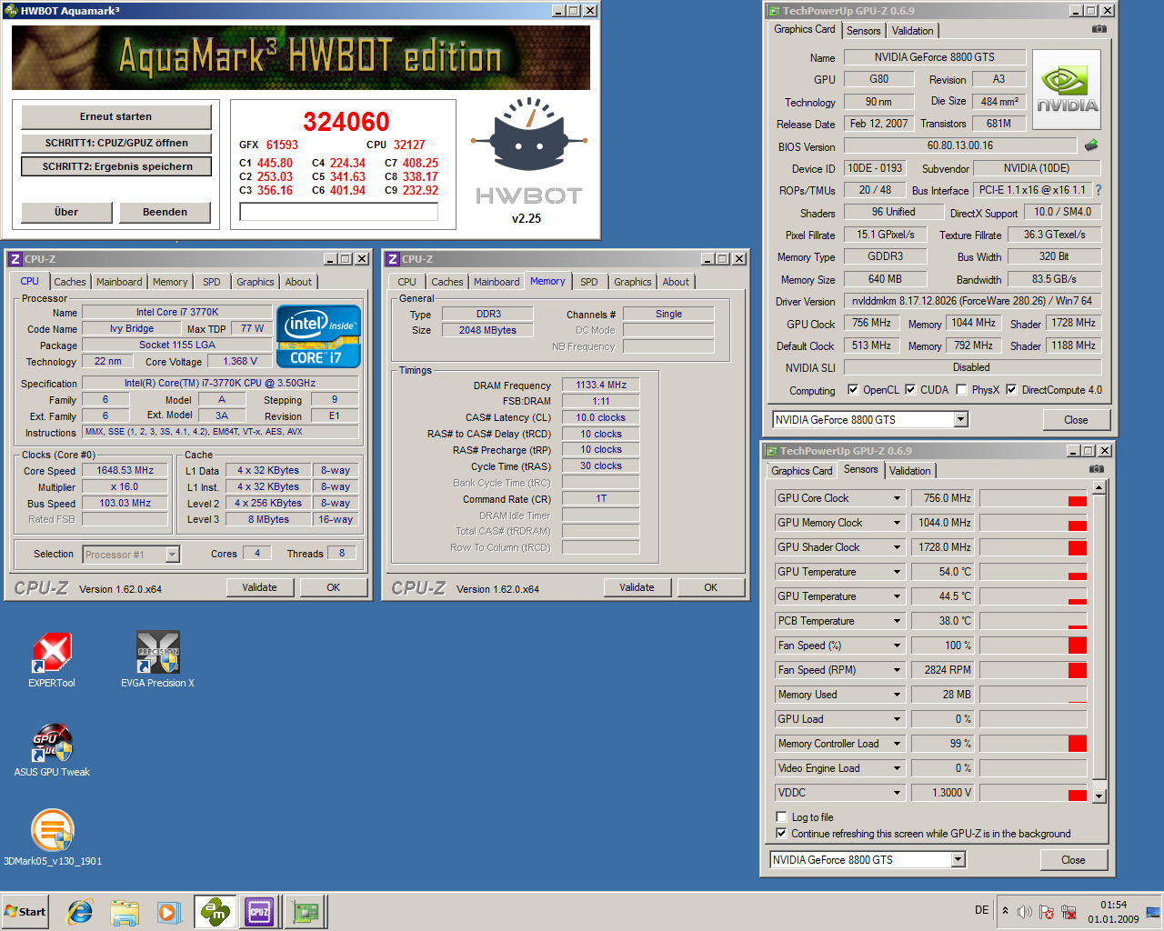Open Windows Media Player from the taskbar

tap(168, 912)
